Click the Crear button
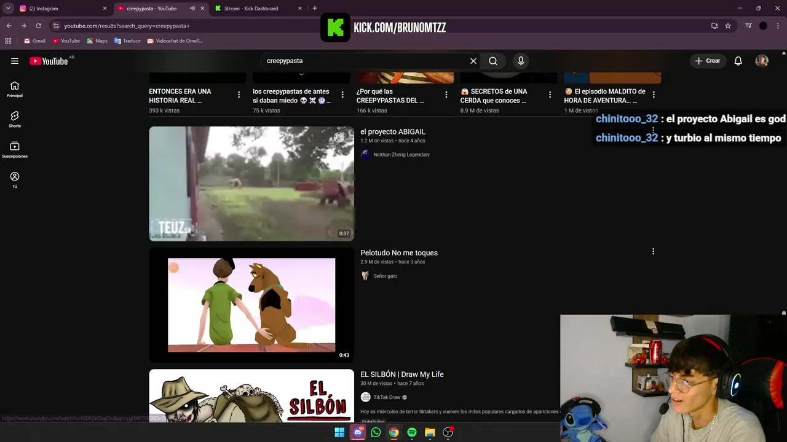 [x=707, y=61]
